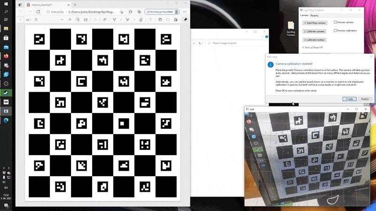The image size is (376, 211).
Task: Click search field in print images window
Action: point(236,43)
